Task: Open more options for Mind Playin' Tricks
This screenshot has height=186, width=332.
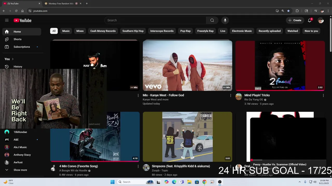Action: [x=323, y=96]
